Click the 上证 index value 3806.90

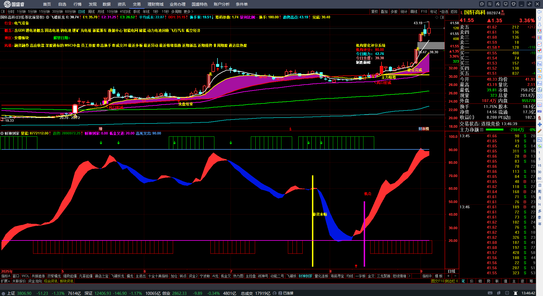tap(24, 293)
